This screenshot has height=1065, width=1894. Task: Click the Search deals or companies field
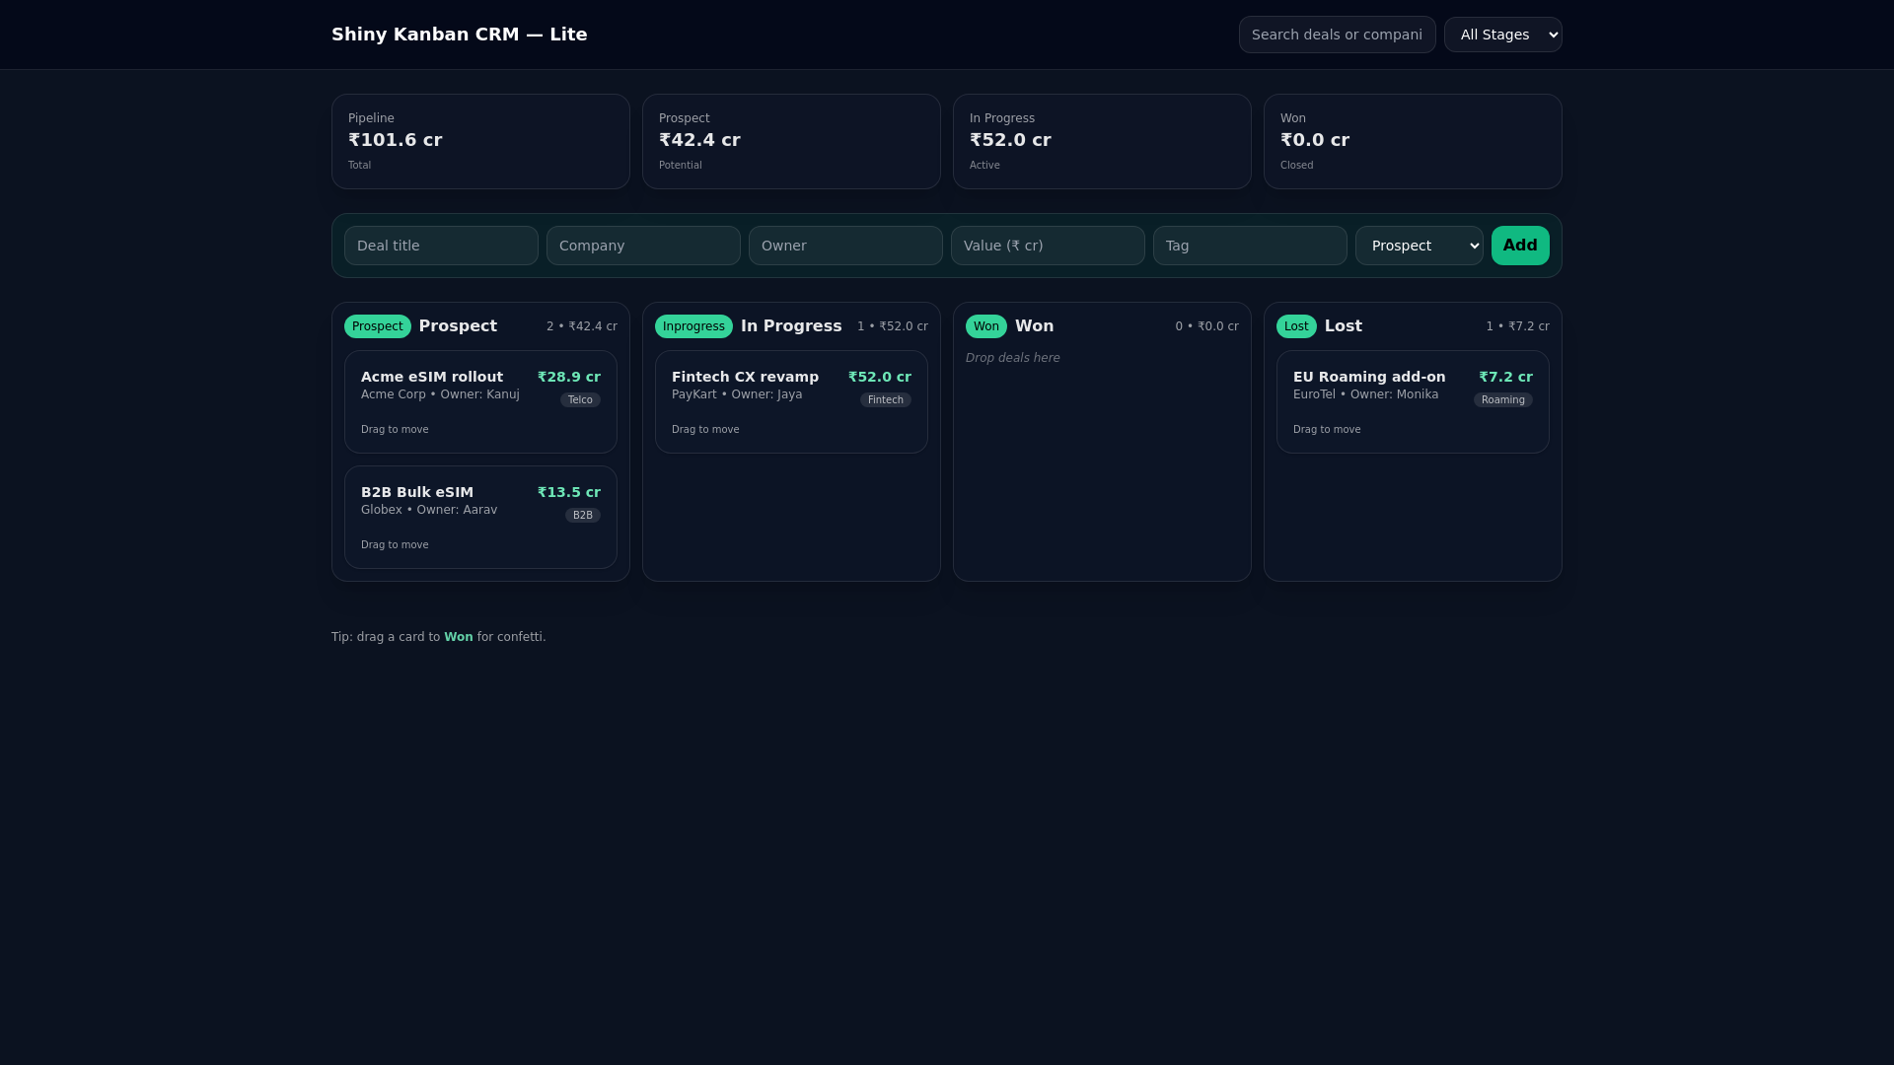point(1337,35)
